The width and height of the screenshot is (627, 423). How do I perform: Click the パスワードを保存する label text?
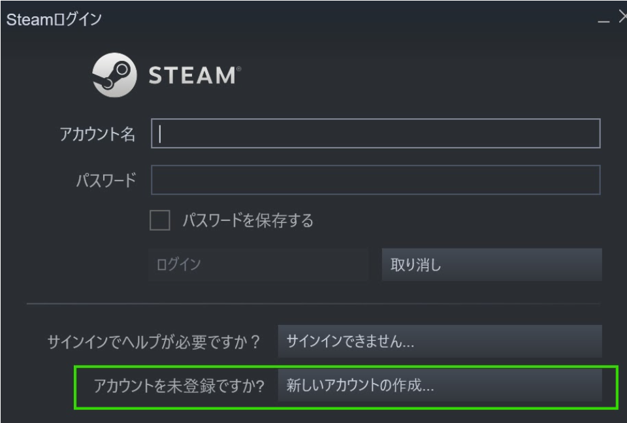(x=248, y=220)
